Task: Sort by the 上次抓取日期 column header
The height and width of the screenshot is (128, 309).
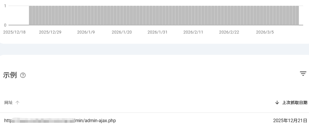Action: coord(294,102)
